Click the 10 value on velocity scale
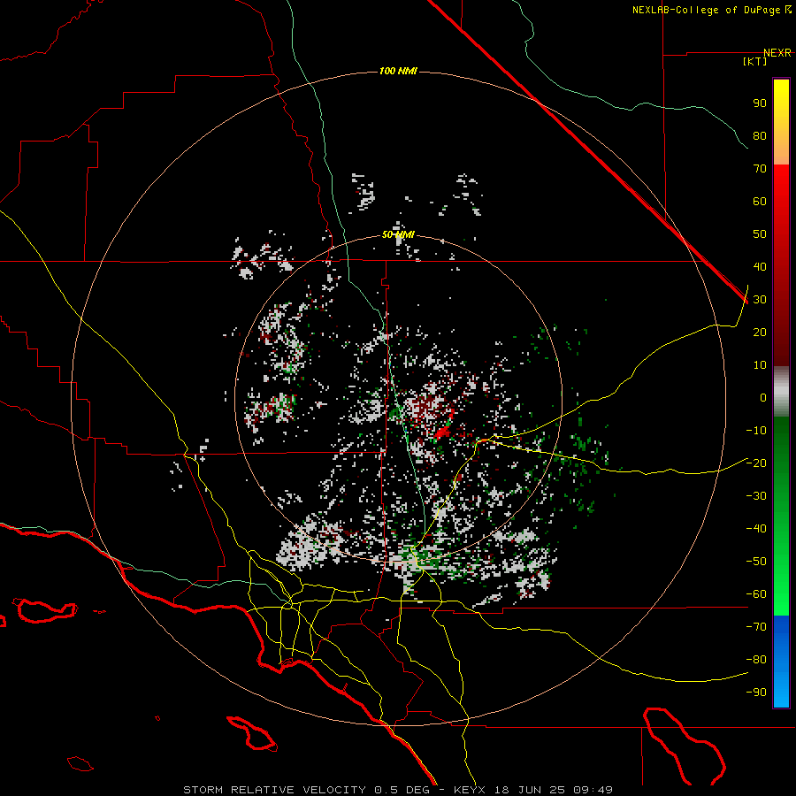 click(760, 365)
